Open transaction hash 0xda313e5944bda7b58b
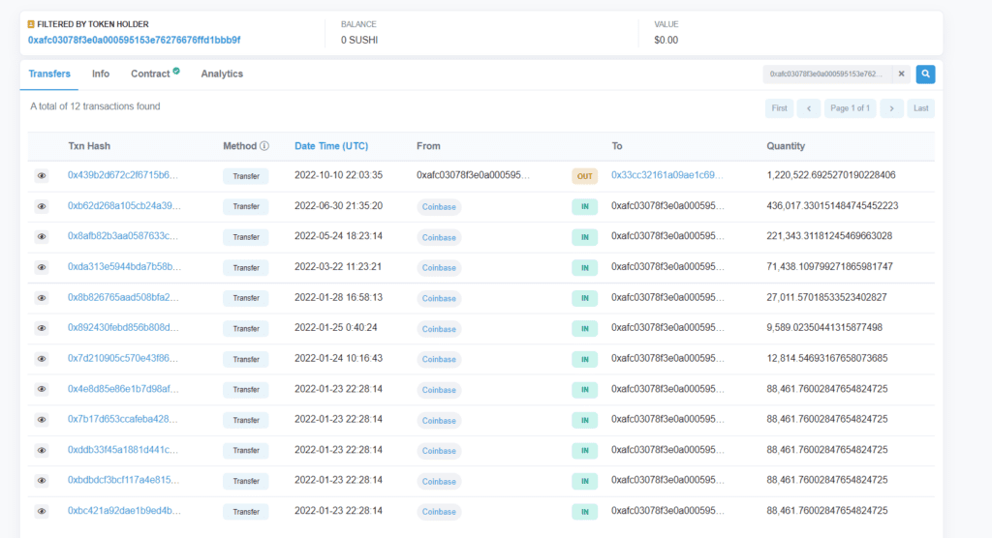 124,267
